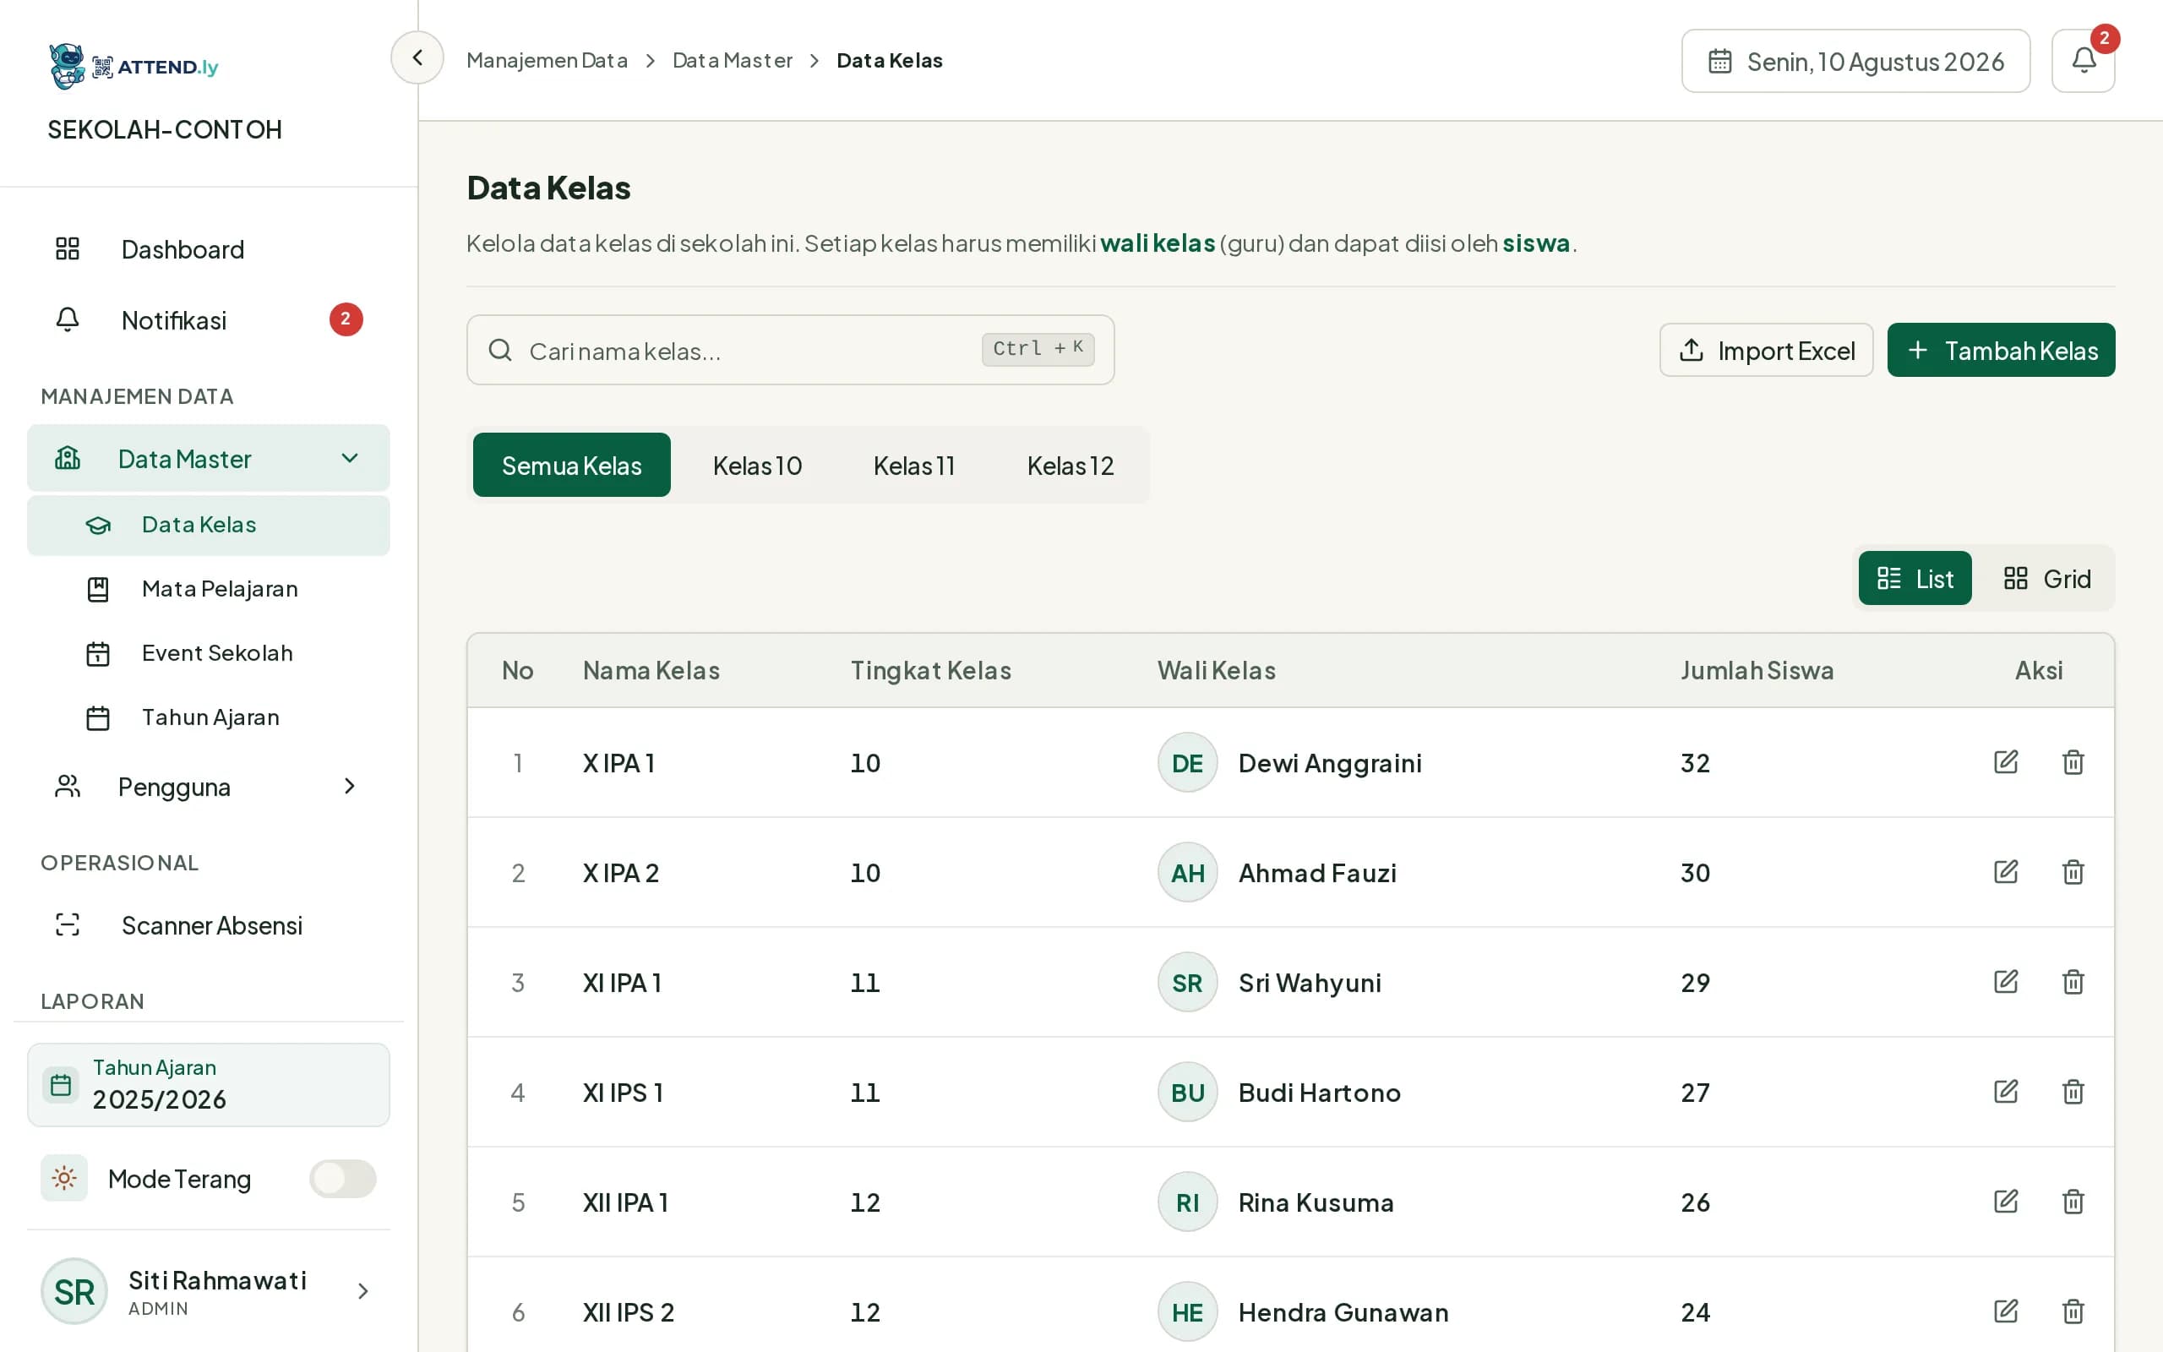Screen dimensions: 2163x1352
Task: Click the ATTEND.ly logo
Action: tap(134, 66)
